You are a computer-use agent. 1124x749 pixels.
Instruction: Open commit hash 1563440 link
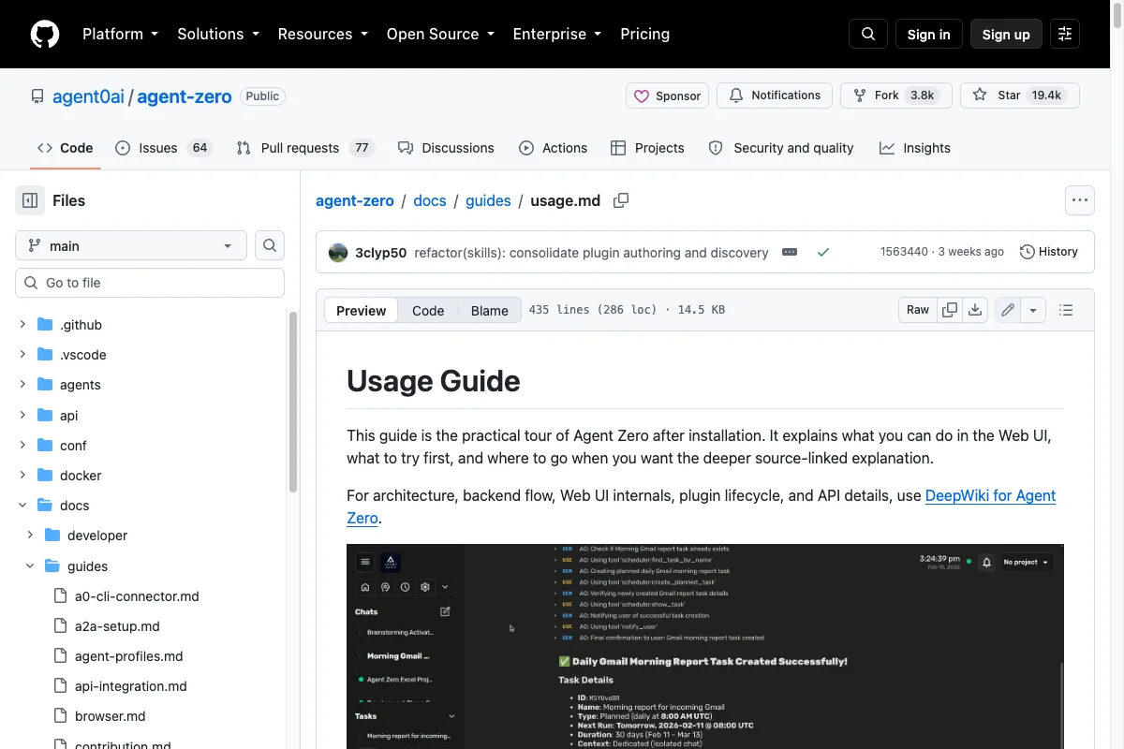(x=904, y=252)
